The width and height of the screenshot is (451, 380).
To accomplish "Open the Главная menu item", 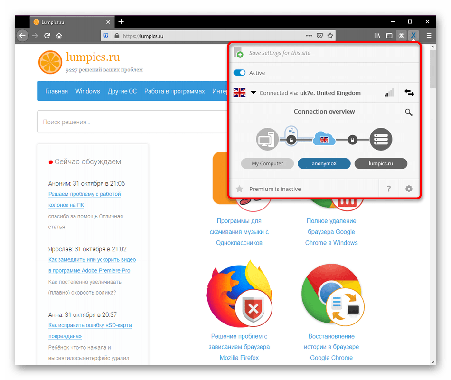I will click(56, 91).
